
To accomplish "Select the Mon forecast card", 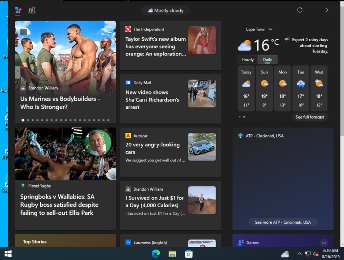I will tap(283, 89).
